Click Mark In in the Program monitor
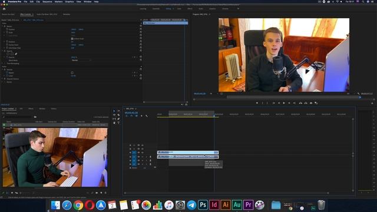377x212 pixels. tap(262, 103)
